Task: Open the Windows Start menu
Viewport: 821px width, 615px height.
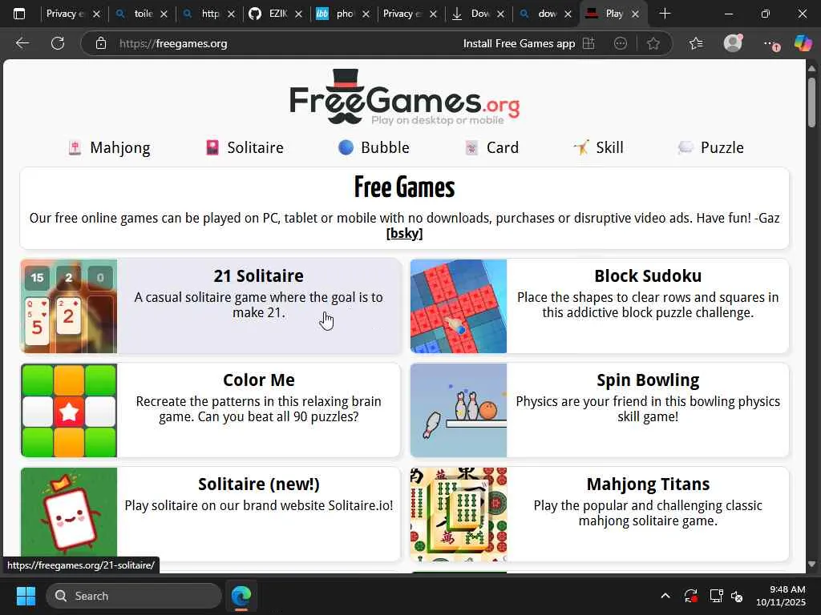Action: 26,596
